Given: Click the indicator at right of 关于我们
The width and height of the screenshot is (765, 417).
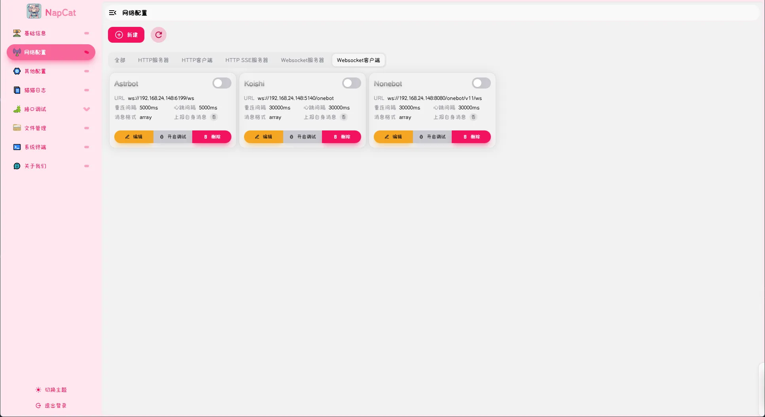Looking at the screenshot, I should 87,166.
